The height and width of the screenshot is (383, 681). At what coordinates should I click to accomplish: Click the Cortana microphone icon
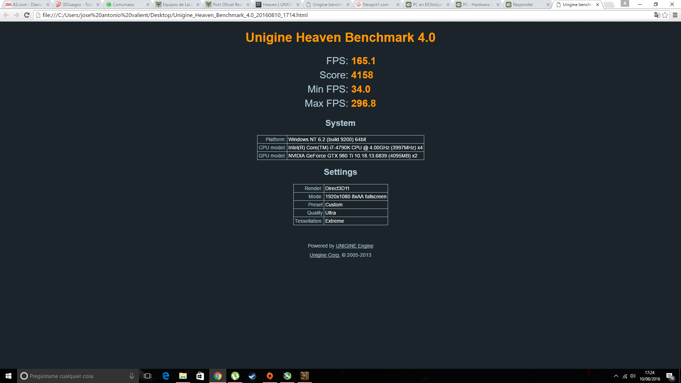click(x=132, y=376)
